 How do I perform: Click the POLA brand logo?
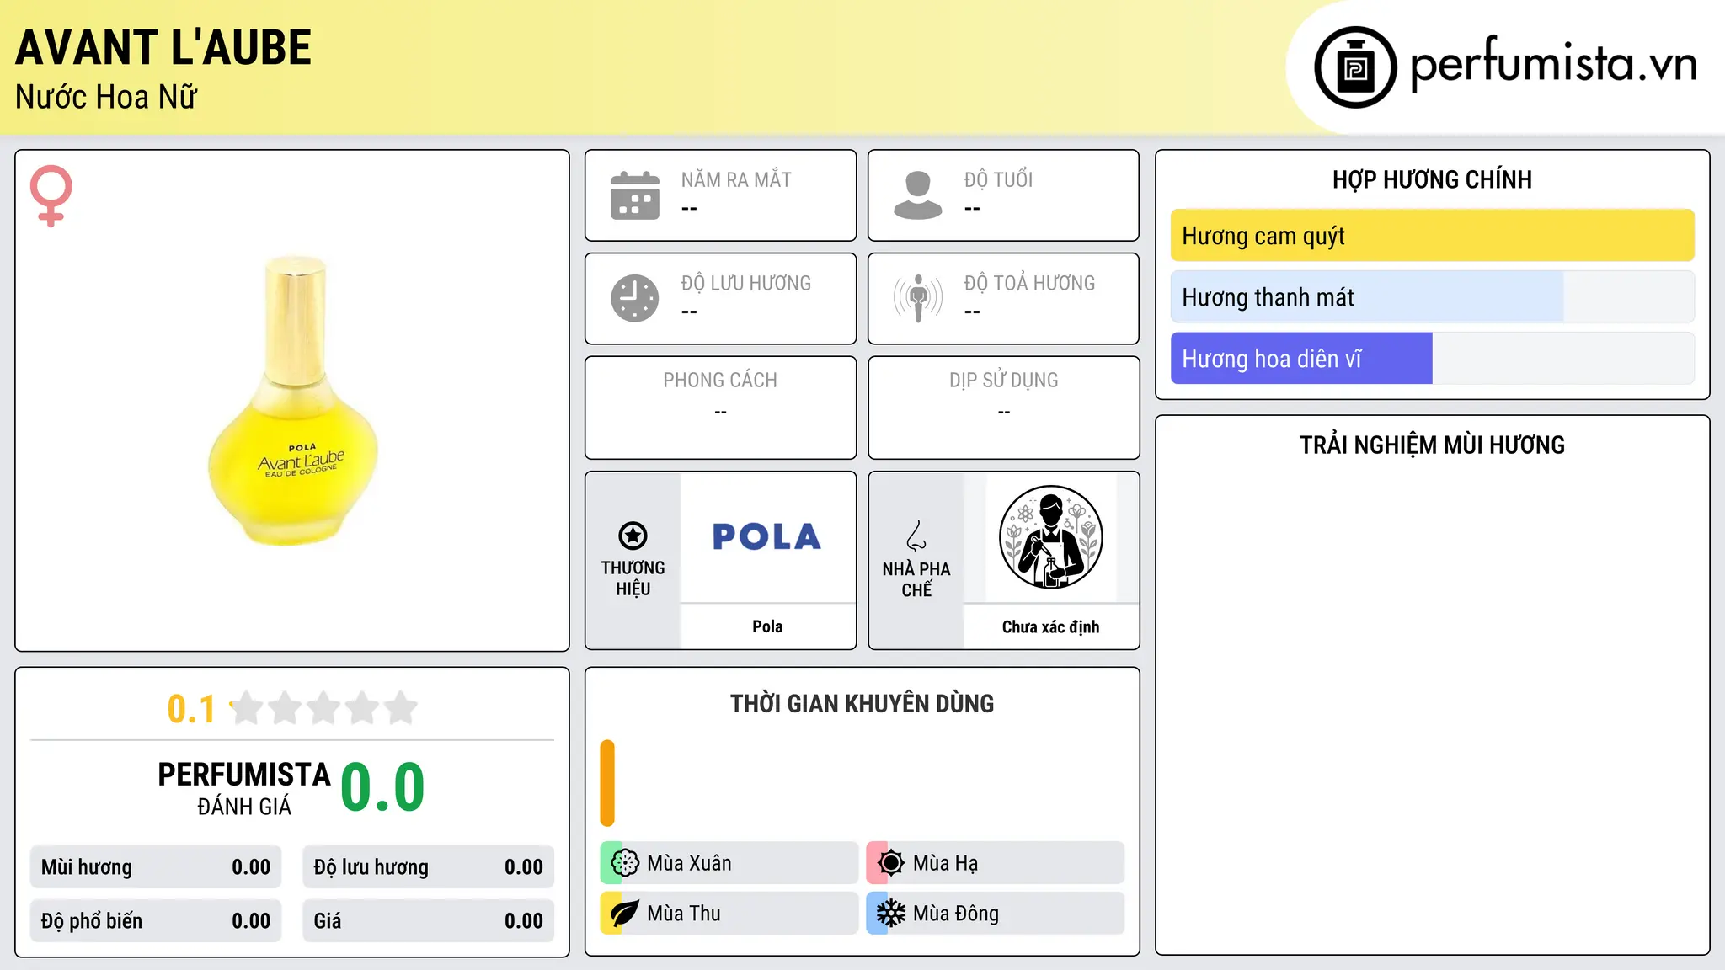(x=766, y=537)
